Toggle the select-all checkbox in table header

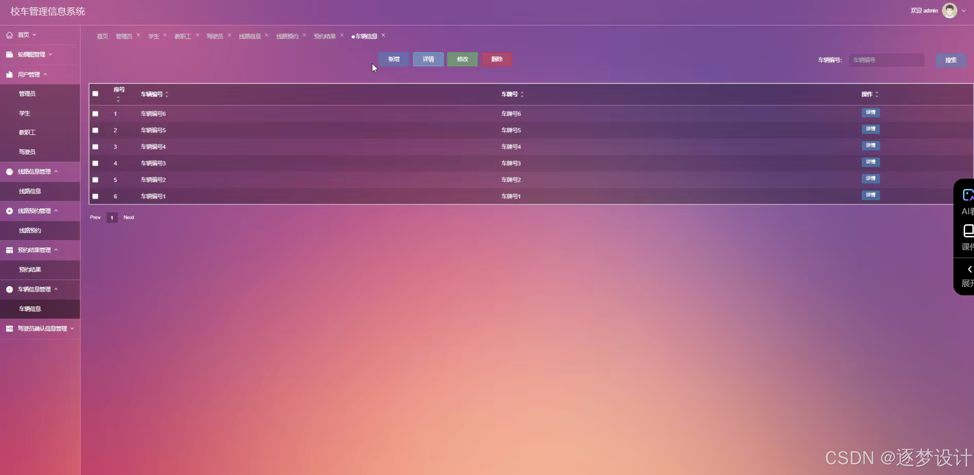pos(95,94)
